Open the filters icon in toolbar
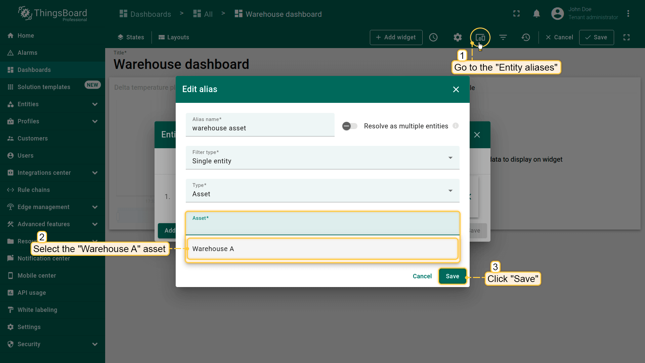Viewport: 645px width, 363px height. click(x=503, y=37)
